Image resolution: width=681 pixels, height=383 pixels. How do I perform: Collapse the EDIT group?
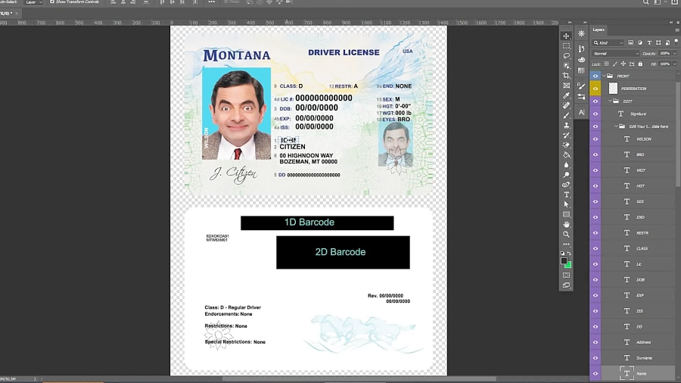point(610,101)
